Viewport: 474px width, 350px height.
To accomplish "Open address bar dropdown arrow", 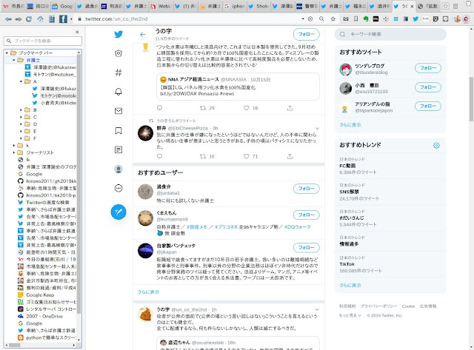I will 303,19.
